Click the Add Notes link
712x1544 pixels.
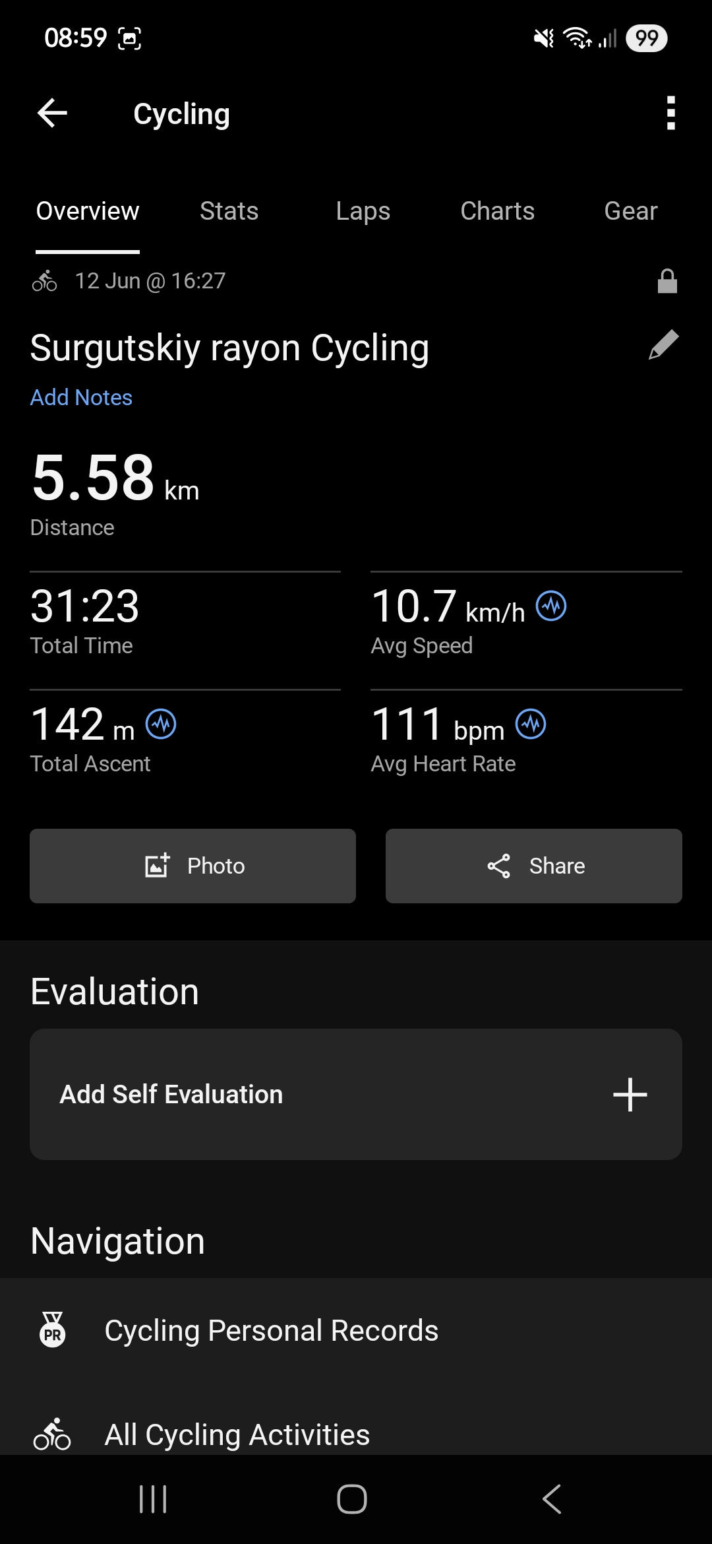(x=81, y=397)
